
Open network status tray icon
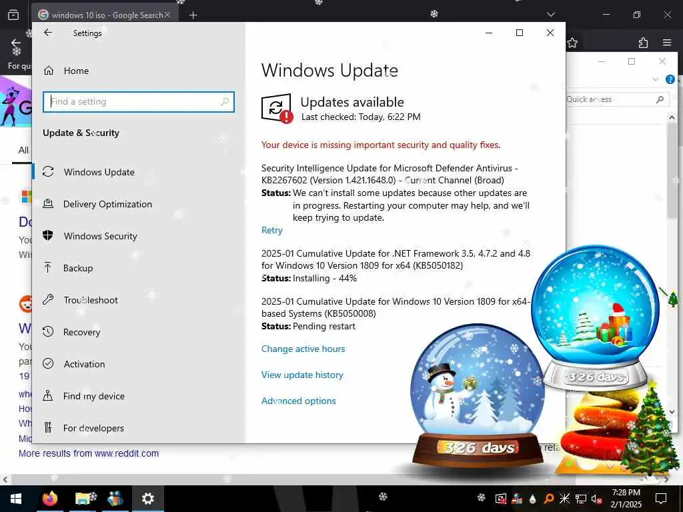[x=581, y=499]
